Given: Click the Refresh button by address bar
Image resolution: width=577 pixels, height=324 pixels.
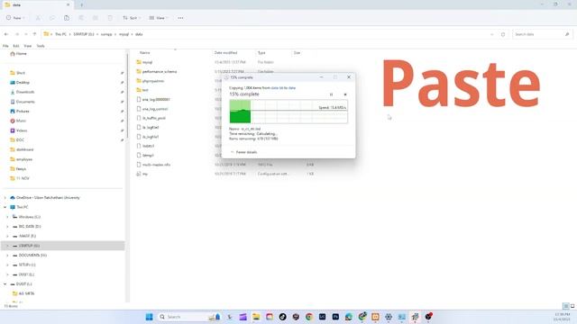Looking at the screenshot, I should [503, 34].
